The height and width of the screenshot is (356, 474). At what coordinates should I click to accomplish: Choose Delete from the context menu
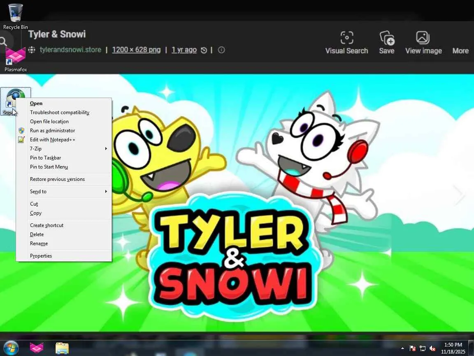64,234
